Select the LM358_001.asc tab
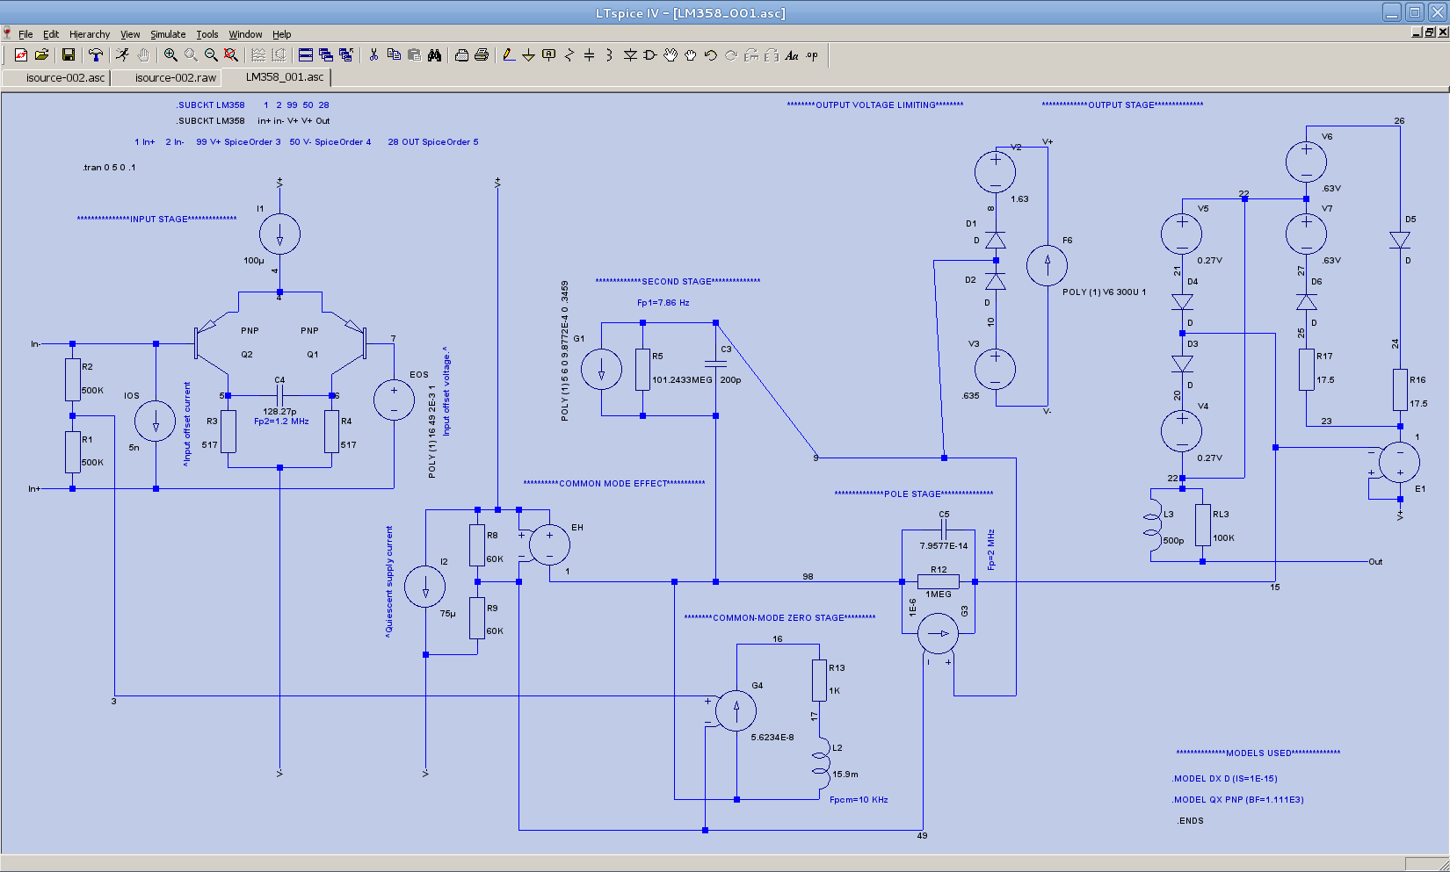1450x872 pixels. [277, 77]
